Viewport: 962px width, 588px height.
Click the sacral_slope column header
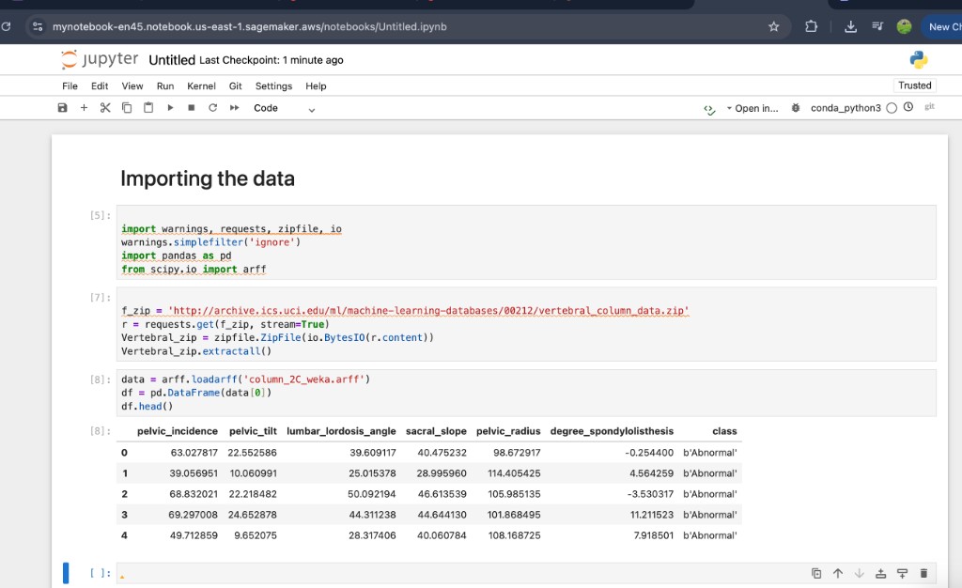click(x=436, y=431)
